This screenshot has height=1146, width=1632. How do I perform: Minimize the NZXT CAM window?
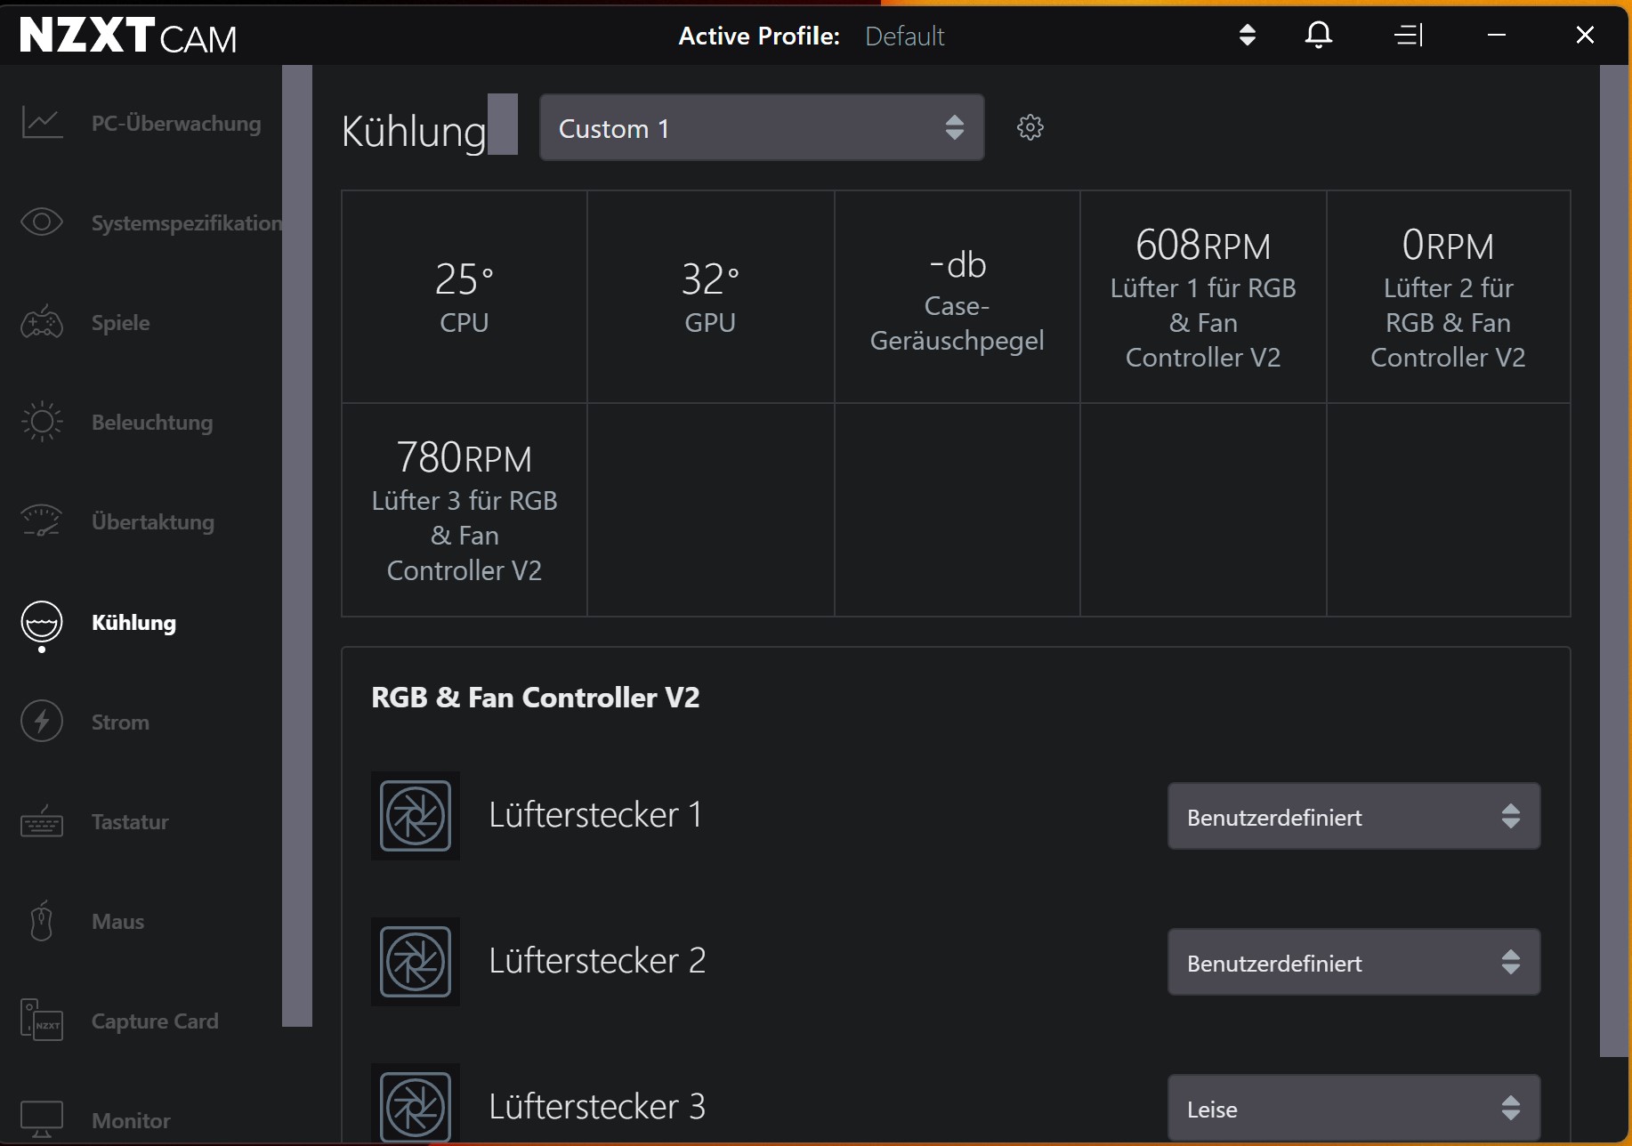point(1497,35)
